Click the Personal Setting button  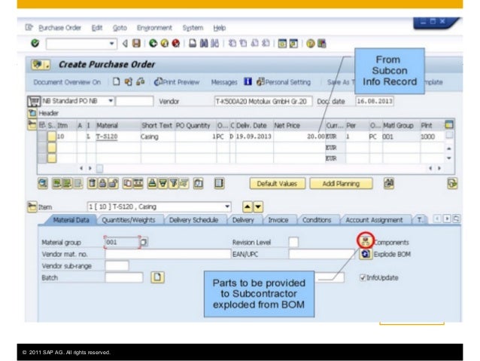pyautogui.click(x=284, y=82)
